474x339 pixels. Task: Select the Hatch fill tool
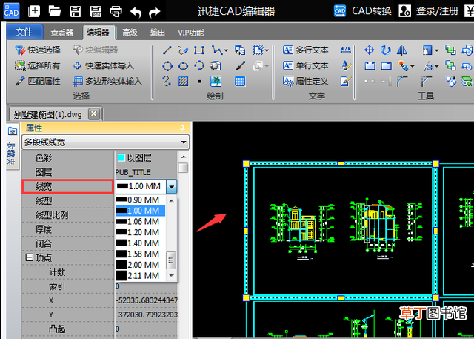tap(183, 81)
